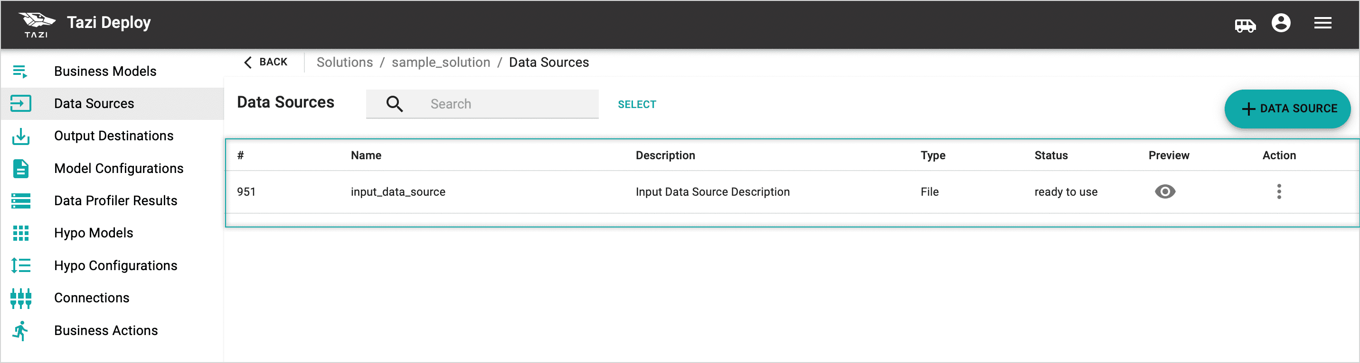Click the BACK button
Screen dimensions: 1360x363
(266, 62)
